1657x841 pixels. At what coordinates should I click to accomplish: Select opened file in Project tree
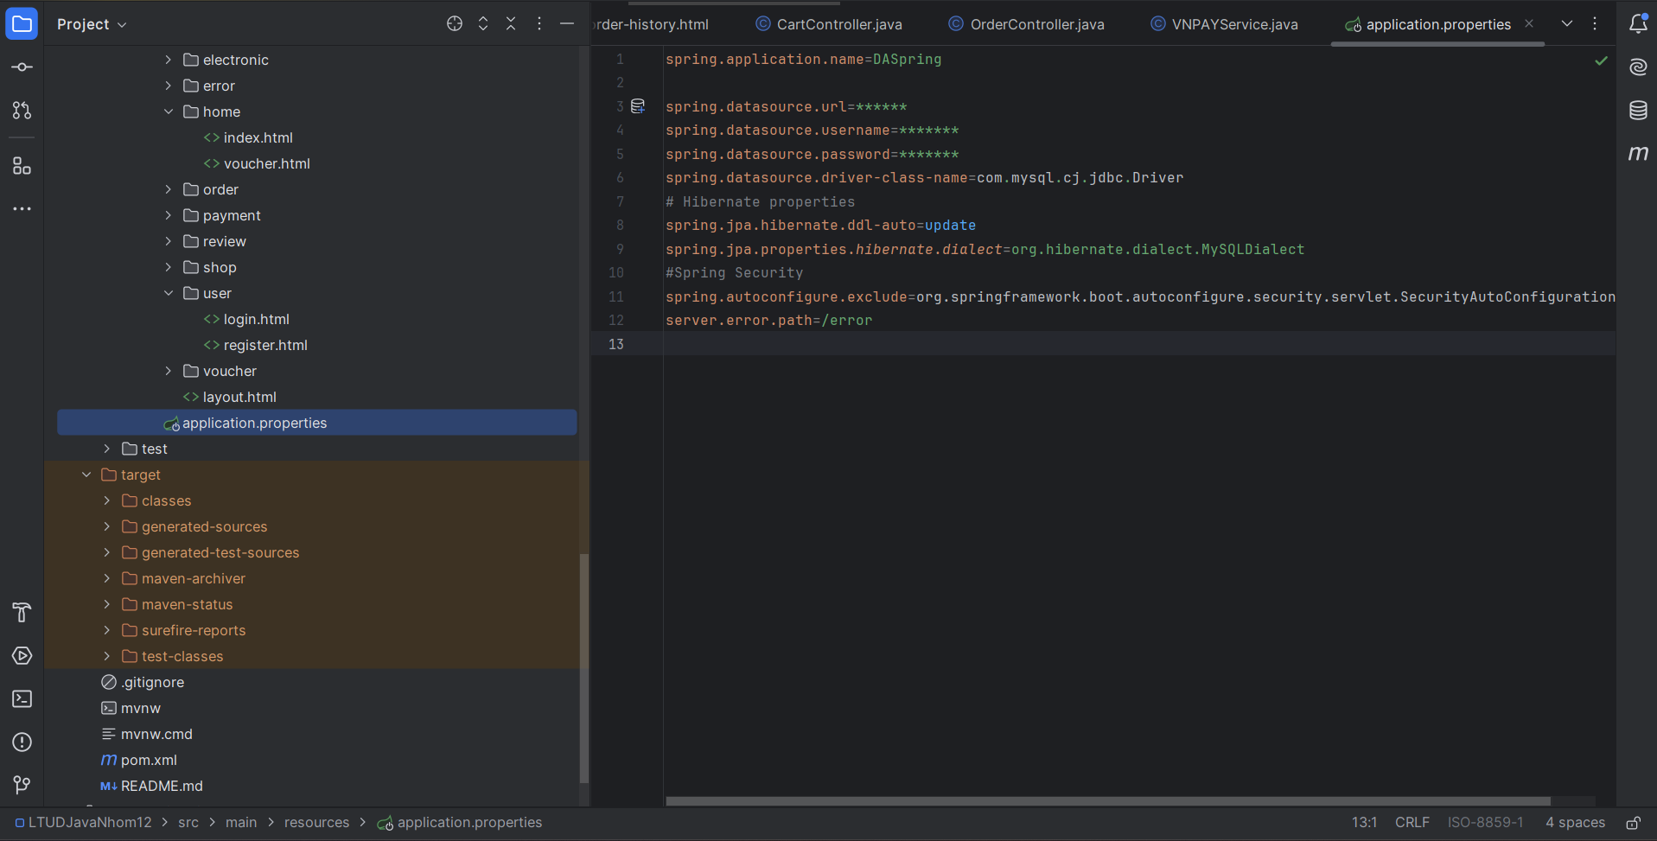455,23
